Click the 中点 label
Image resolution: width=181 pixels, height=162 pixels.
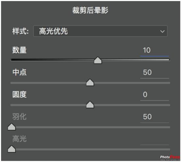click(x=19, y=72)
